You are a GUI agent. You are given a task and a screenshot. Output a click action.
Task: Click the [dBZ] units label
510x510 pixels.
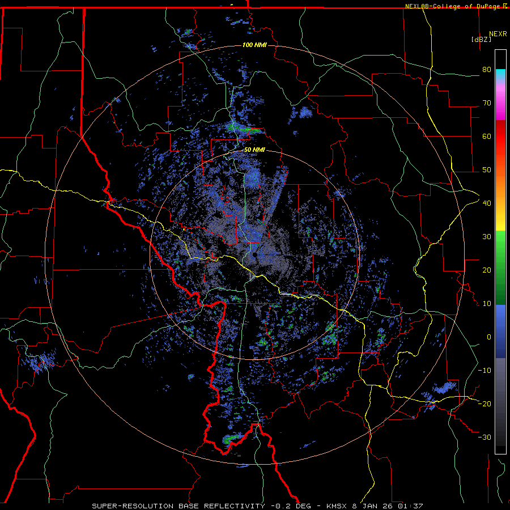click(x=481, y=40)
